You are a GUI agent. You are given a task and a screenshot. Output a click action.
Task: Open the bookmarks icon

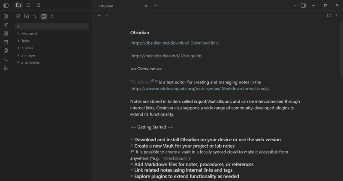(x=38, y=5)
